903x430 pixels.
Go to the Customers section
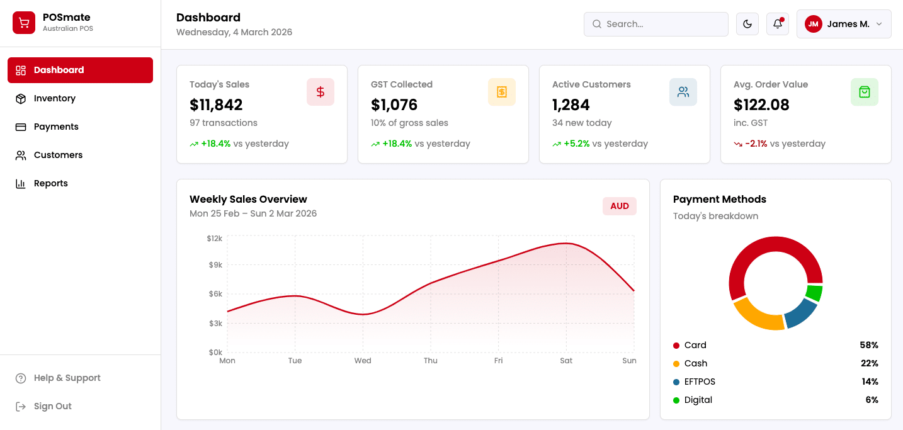click(x=58, y=155)
